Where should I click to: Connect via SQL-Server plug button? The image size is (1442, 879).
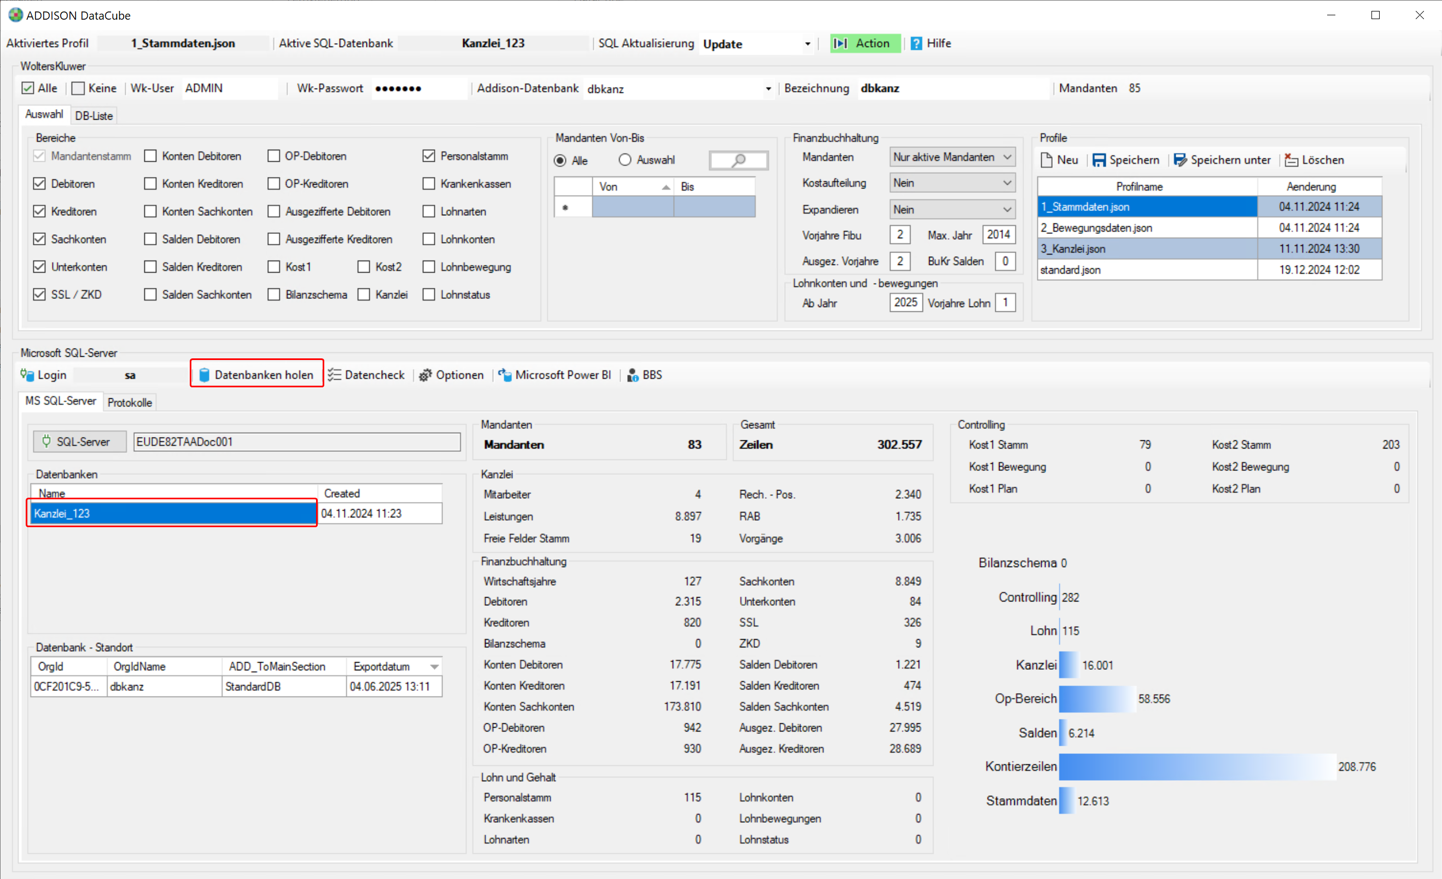[x=80, y=441]
